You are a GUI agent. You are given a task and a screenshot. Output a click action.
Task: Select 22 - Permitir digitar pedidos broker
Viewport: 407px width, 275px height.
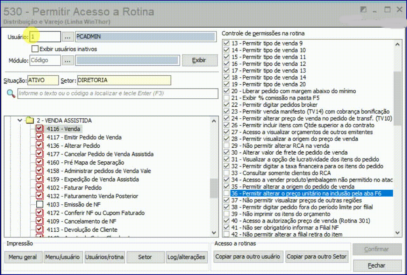pyautogui.click(x=274, y=105)
